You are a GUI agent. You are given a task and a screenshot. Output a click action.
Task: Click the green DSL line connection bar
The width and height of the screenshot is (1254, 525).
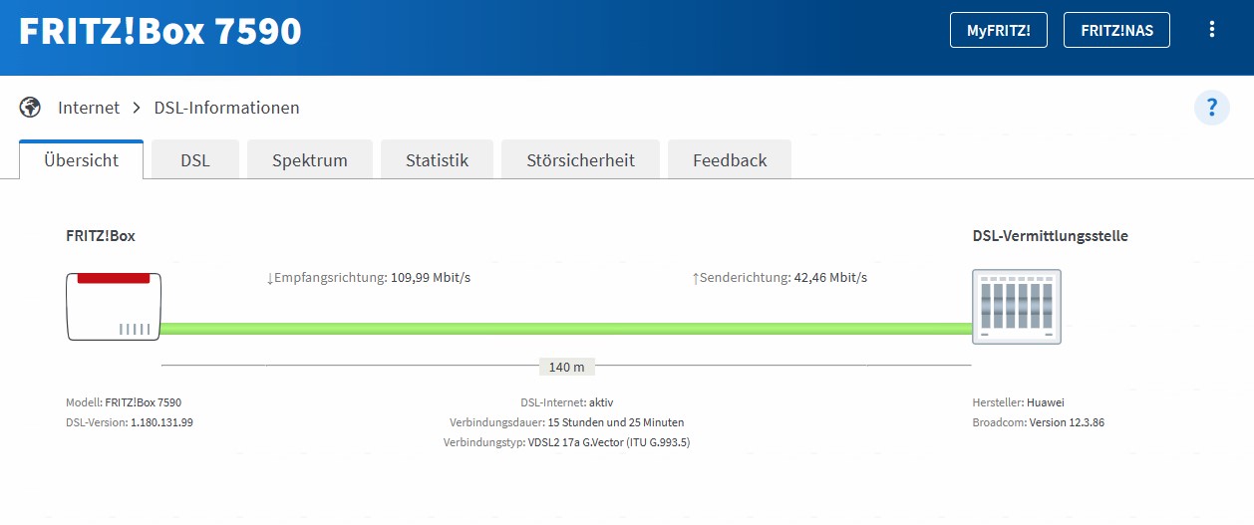coord(566,329)
